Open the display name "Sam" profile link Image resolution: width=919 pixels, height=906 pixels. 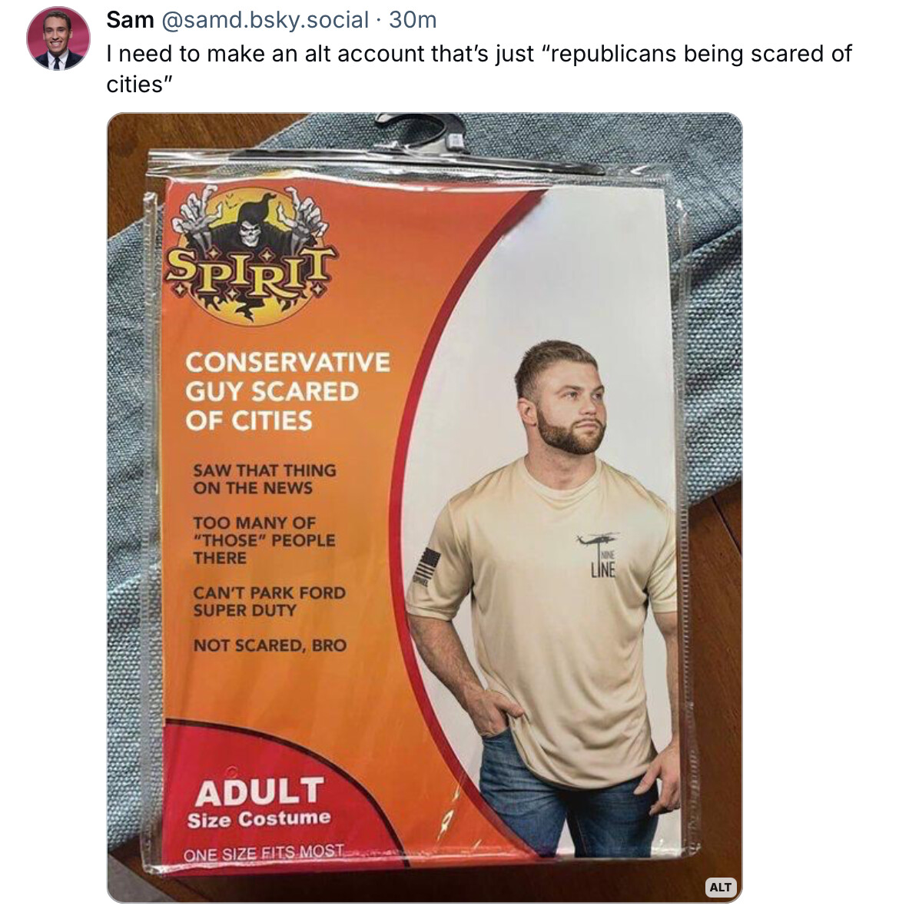coord(130,20)
